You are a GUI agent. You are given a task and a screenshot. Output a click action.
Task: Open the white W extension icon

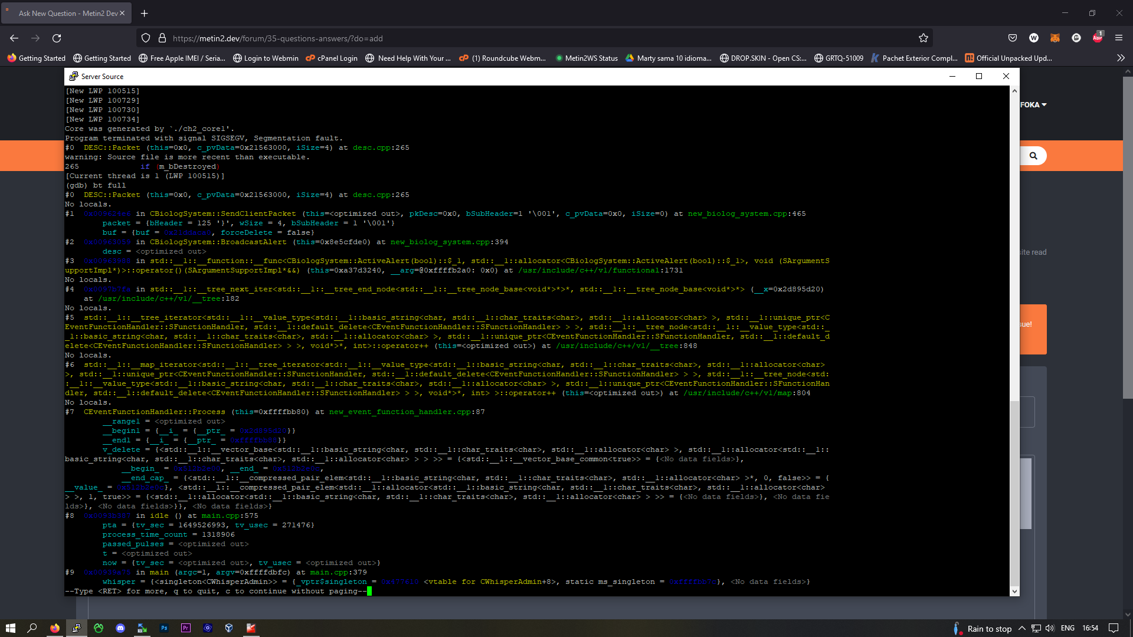coord(1034,38)
